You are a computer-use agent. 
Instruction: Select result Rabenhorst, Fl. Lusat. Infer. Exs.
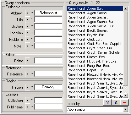click(95, 61)
